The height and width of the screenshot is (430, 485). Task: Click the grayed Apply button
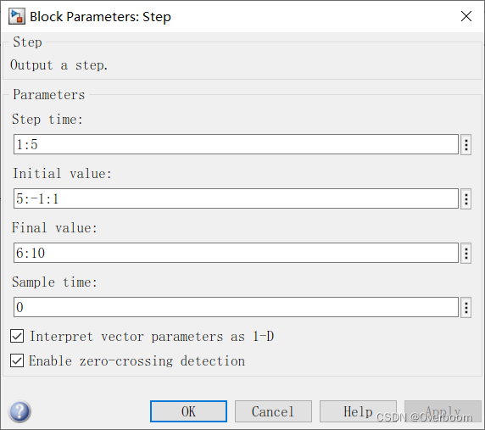[443, 411]
